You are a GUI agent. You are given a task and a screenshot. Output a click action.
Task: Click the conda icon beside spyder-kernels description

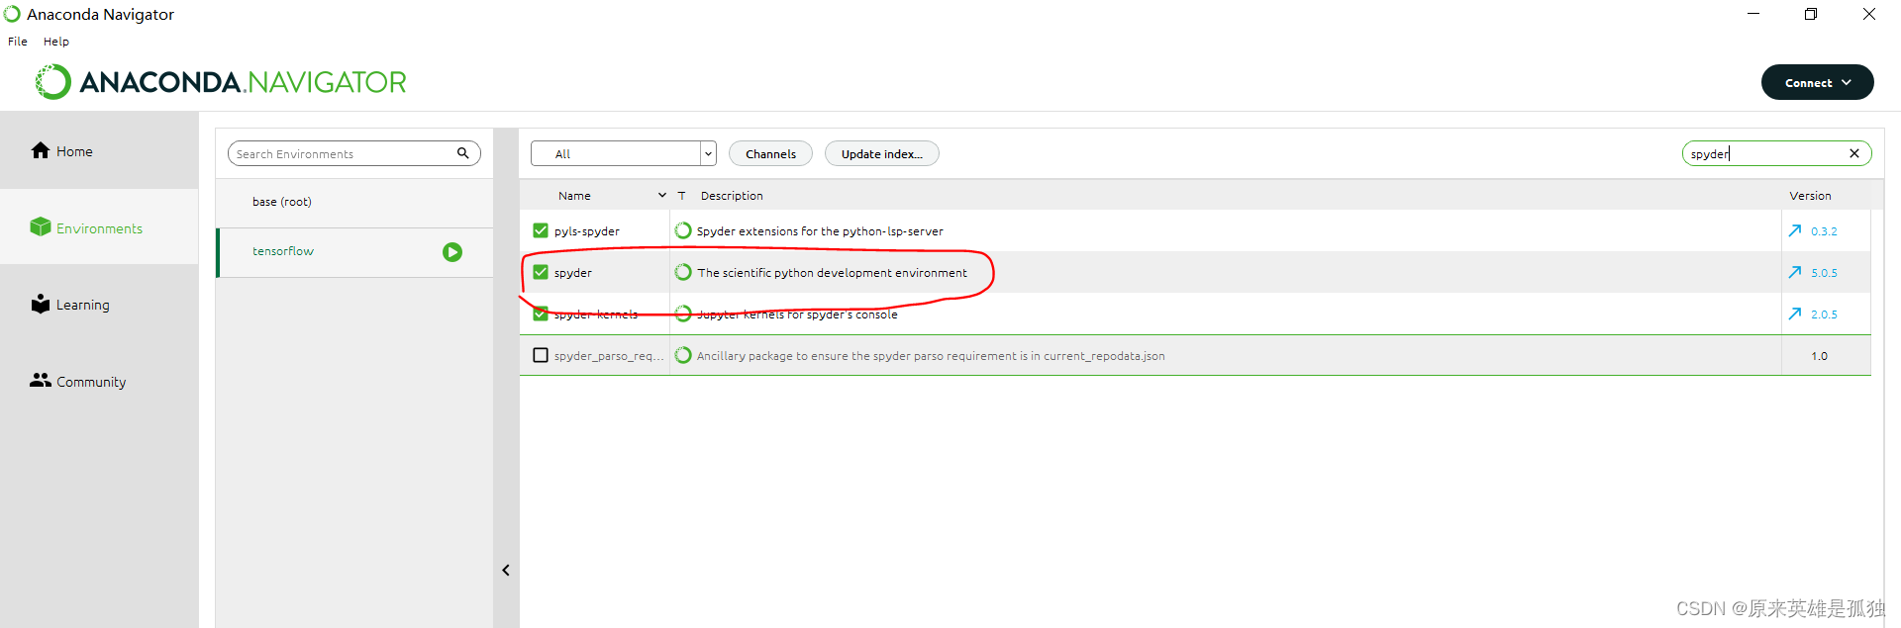coord(683,314)
